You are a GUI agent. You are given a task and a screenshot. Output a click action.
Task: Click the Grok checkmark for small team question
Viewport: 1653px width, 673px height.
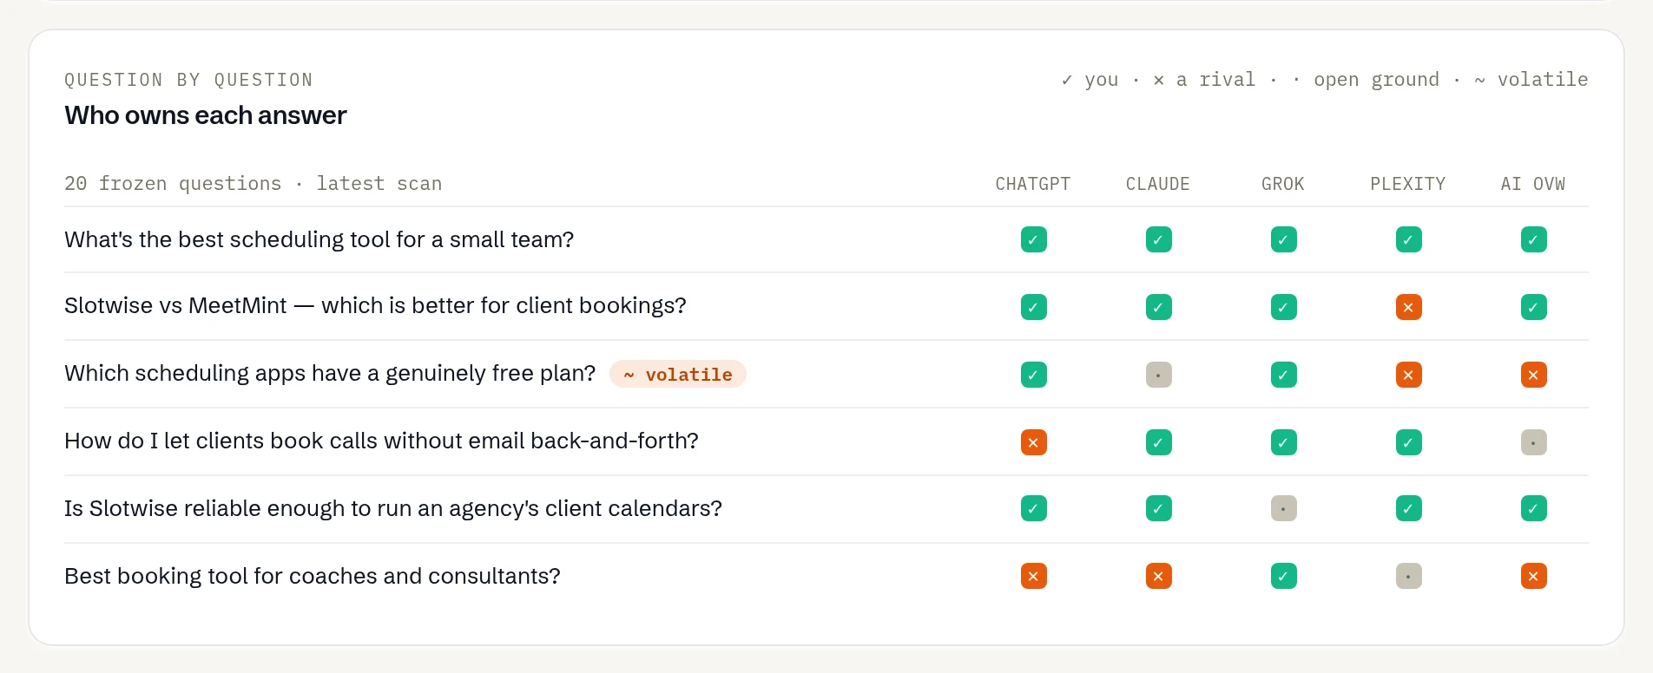click(x=1283, y=239)
